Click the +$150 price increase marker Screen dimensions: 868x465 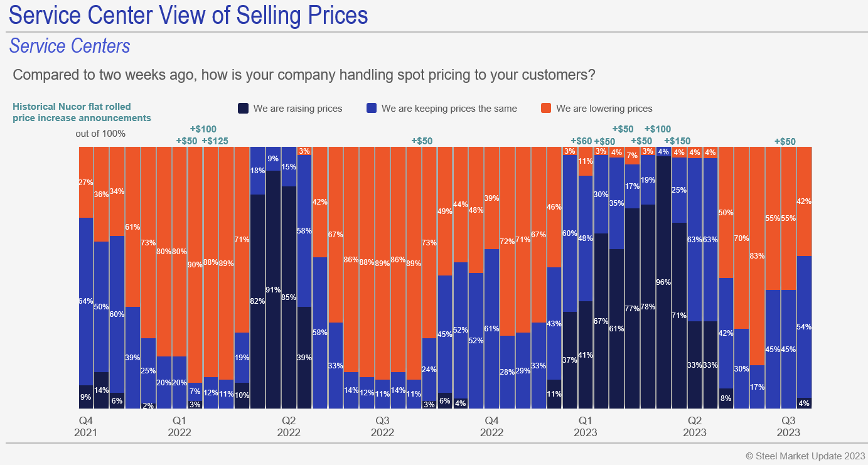click(680, 141)
